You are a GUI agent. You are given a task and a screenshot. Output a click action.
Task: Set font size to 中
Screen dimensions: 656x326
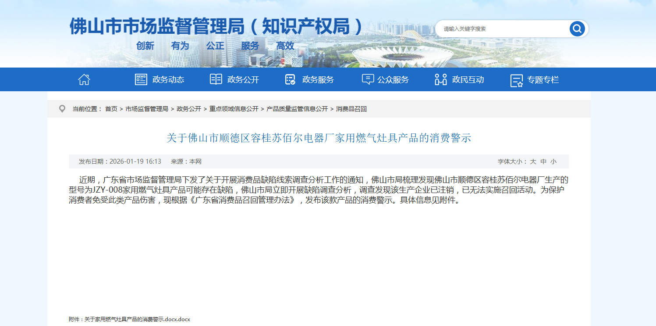click(543, 161)
